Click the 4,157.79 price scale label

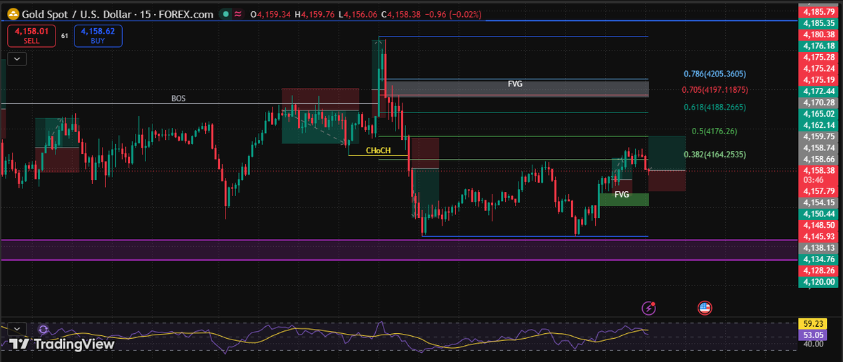817,191
